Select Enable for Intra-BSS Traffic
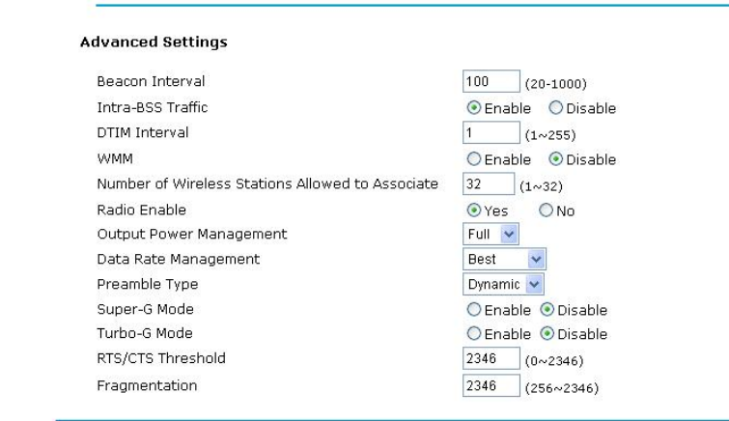The image size is (729, 421). 473,107
